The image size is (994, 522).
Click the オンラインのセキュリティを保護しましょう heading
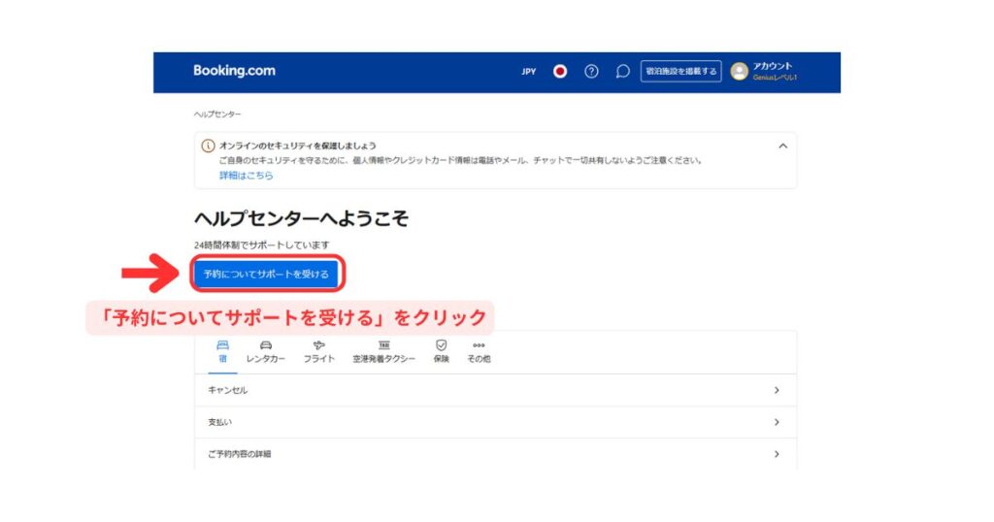298,146
